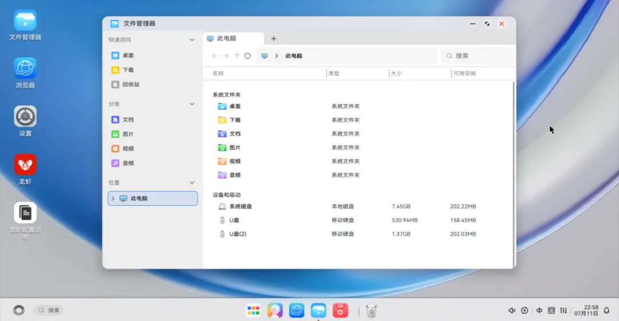
Task: Open the clock showing 22:58
Action: point(586,310)
